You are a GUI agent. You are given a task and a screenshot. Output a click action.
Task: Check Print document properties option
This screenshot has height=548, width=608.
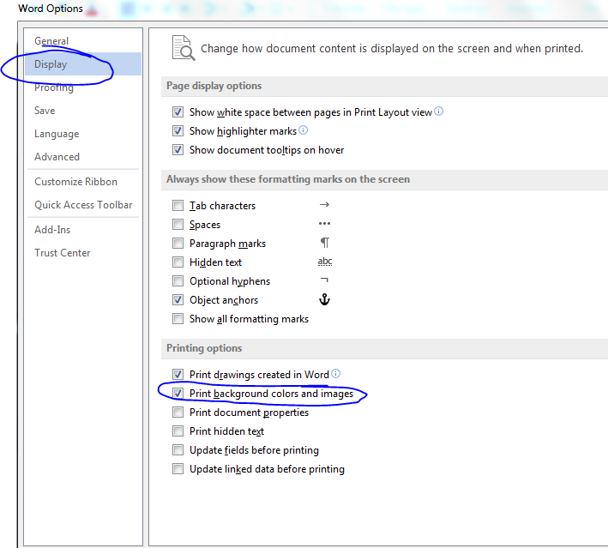178,413
